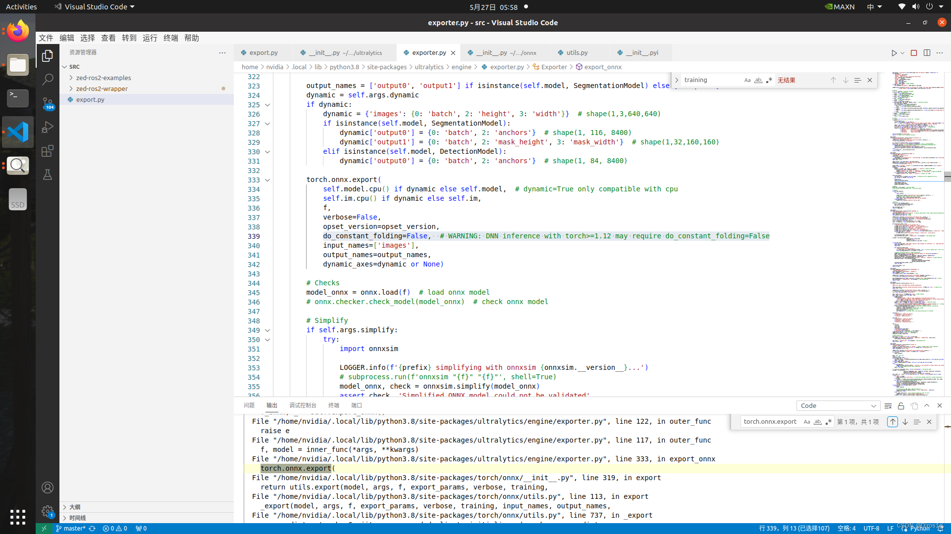Run the current Python file
The image size is (951, 534).
[895, 53]
